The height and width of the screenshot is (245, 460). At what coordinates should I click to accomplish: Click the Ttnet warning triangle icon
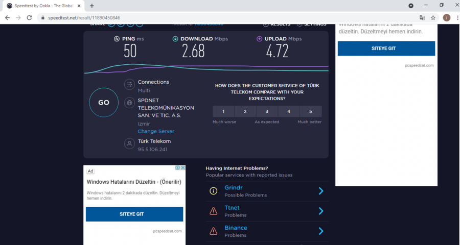tap(213, 211)
